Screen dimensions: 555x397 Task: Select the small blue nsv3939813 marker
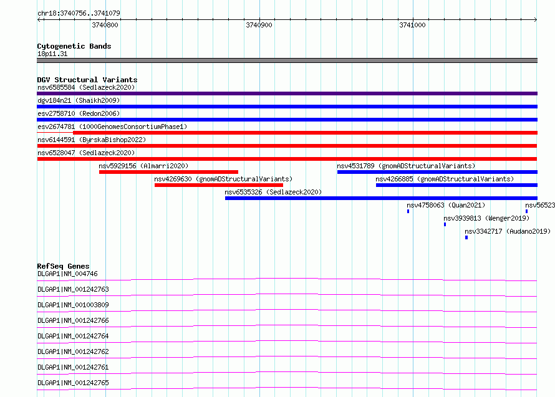(445, 224)
